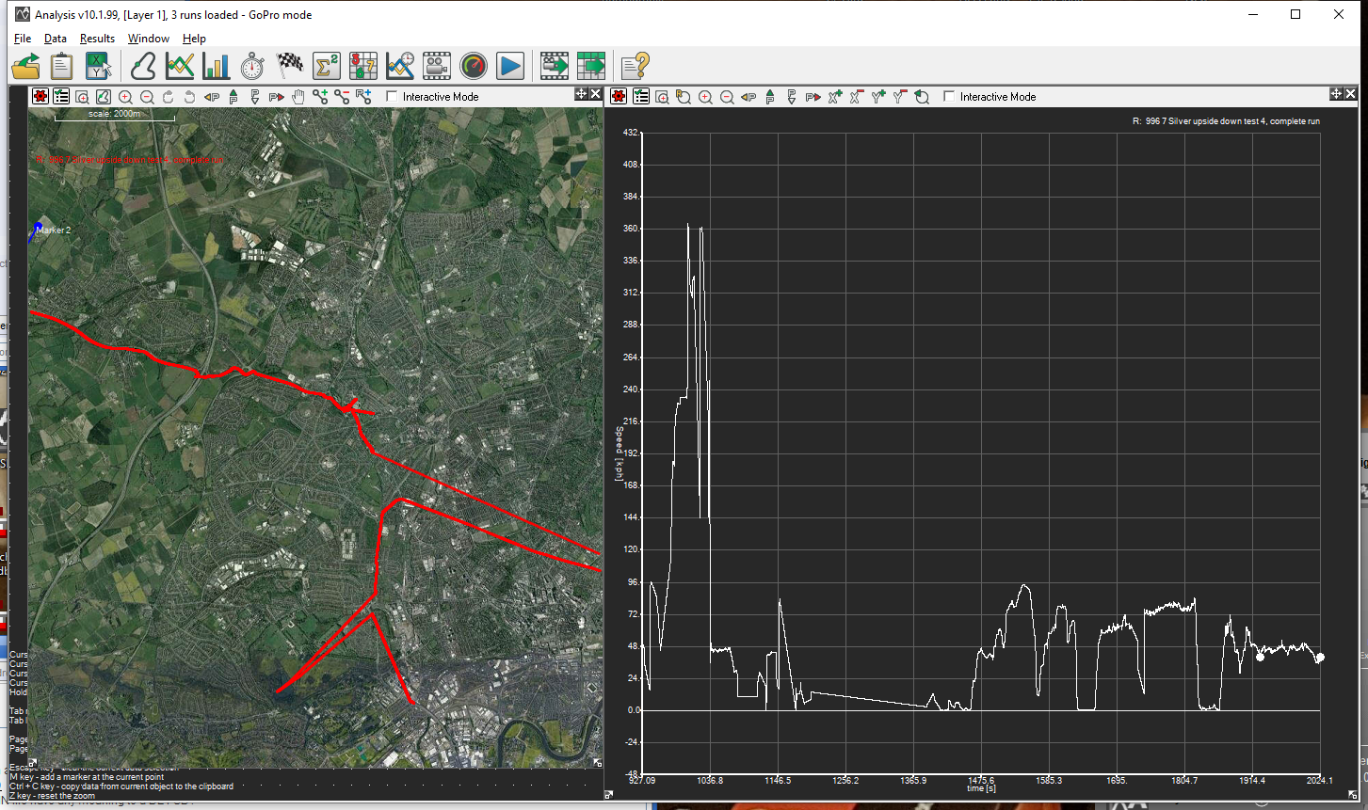1368x810 pixels.
Task: Close the map panel
Action: tap(596, 94)
